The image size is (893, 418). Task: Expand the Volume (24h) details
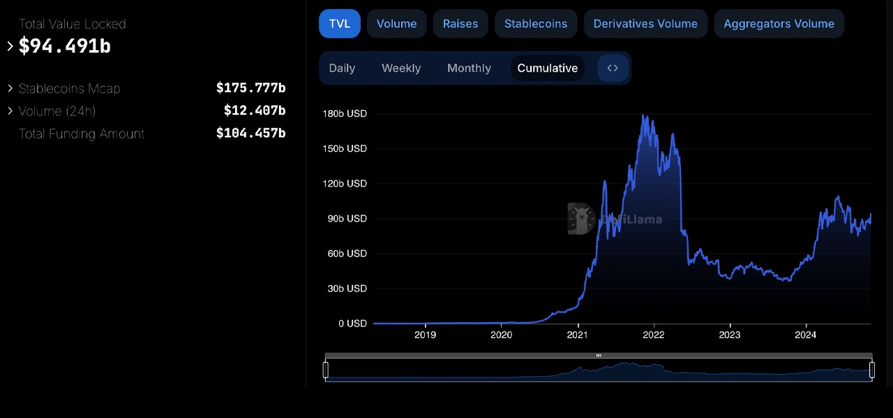click(x=10, y=111)
